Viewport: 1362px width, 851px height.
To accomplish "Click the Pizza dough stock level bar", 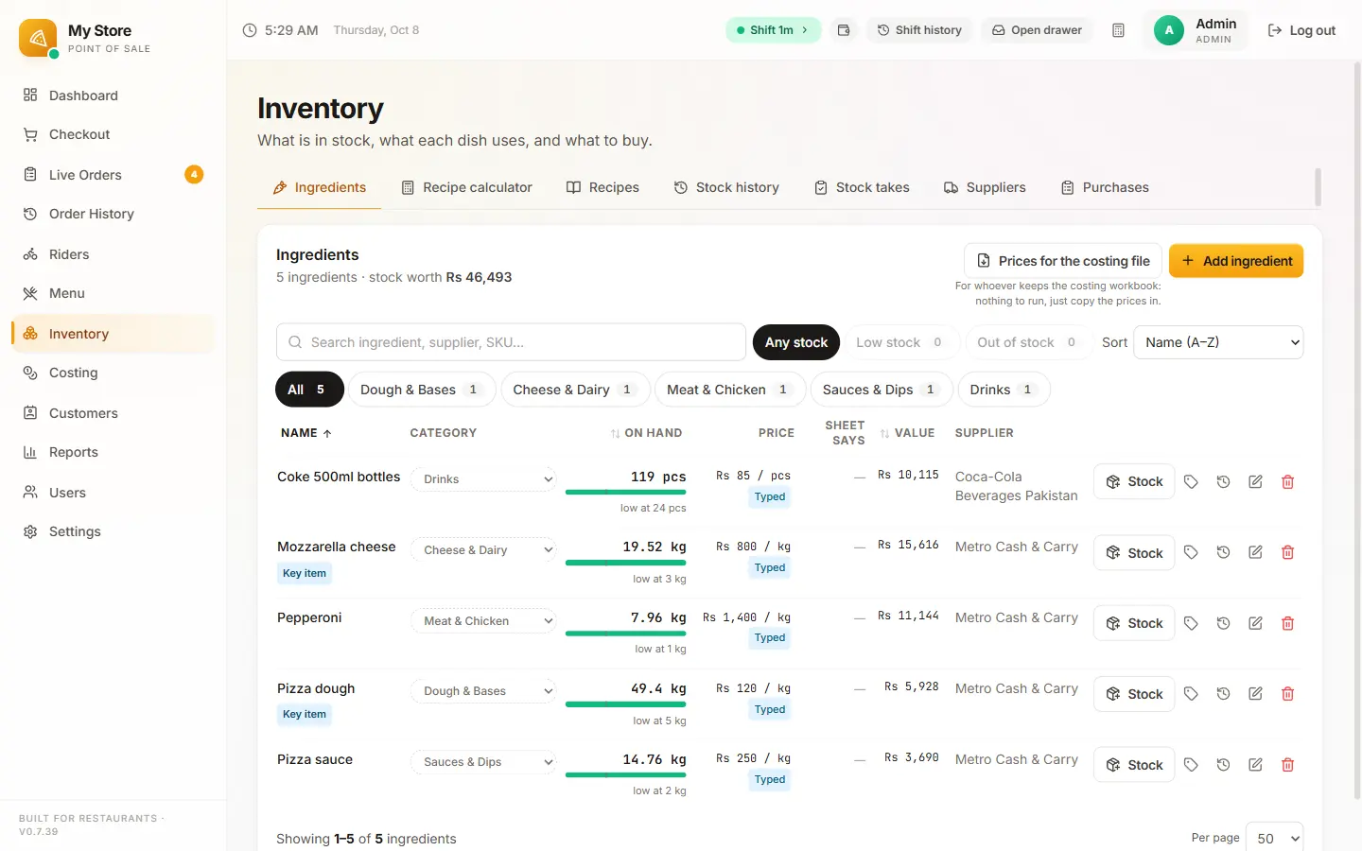I will click(625, 704).
